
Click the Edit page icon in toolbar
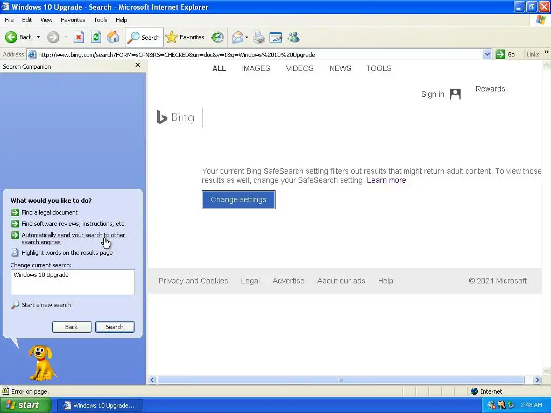[x=276, y=37]
